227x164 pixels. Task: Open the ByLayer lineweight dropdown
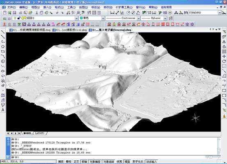165,18
